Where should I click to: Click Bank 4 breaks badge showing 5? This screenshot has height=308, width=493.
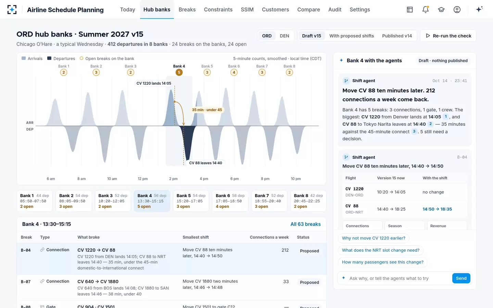pos(179,72)
